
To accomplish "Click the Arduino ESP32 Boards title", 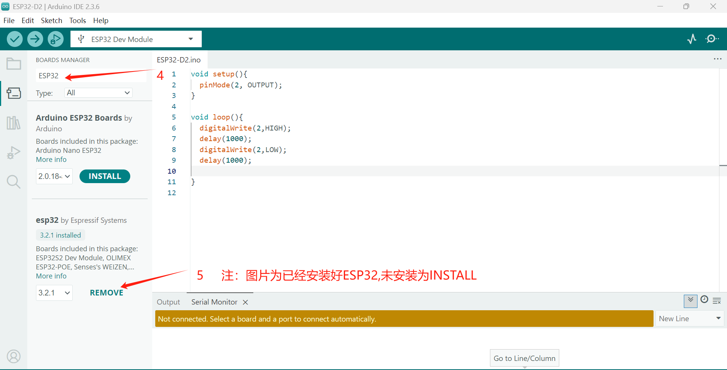I will coord(79,118).
